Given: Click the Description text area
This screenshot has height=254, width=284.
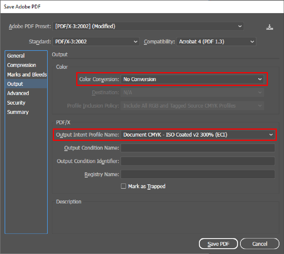Looking at the screenshot, I should tap(165, 218).
